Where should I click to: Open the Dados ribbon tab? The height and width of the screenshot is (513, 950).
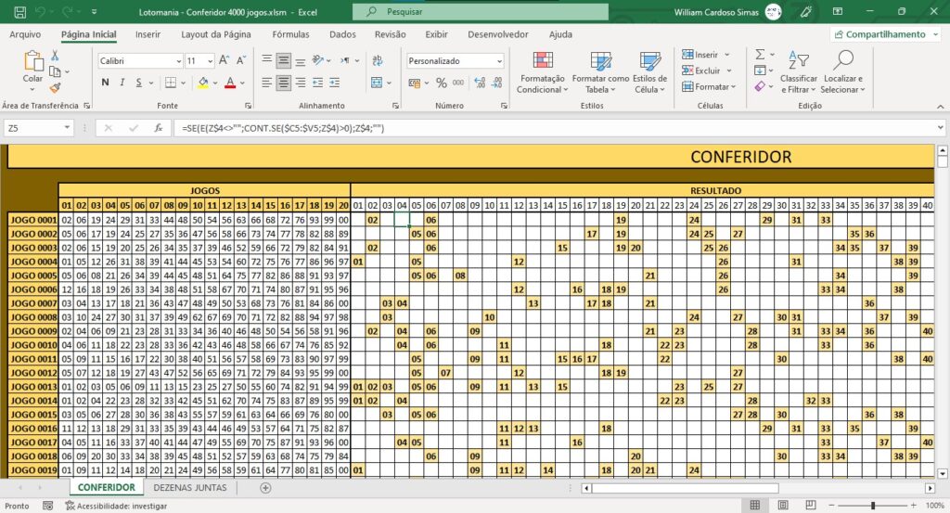click(342, 34)
